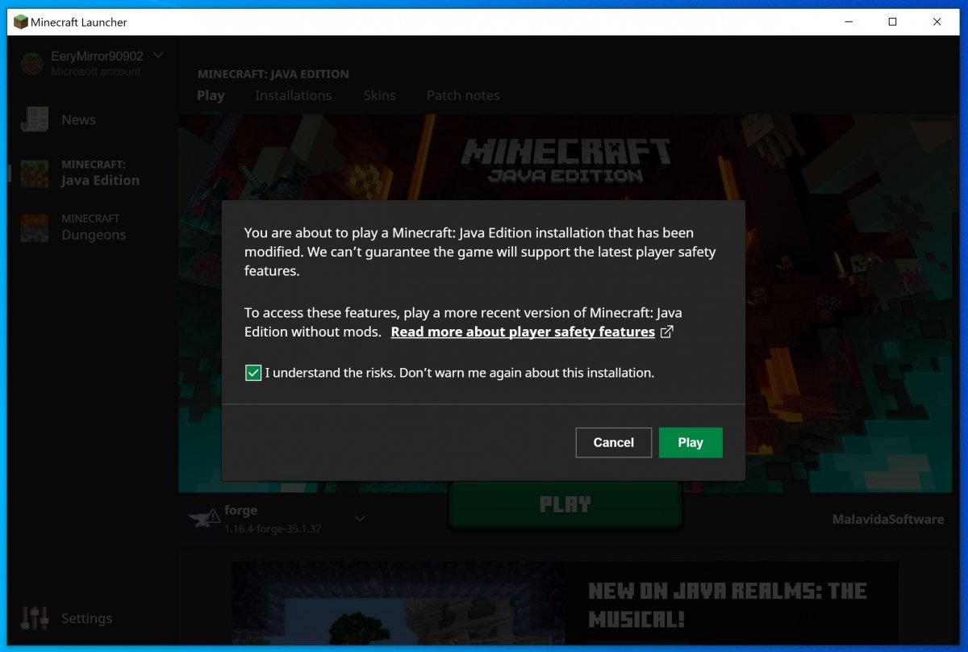Open News from the sidebar
The image size is (968, 652).
coord(78,119)
